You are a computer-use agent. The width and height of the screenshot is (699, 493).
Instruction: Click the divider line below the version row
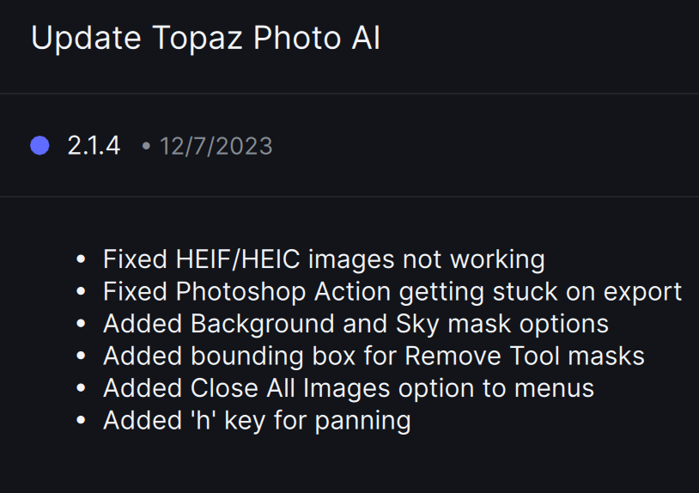(349, 197)
